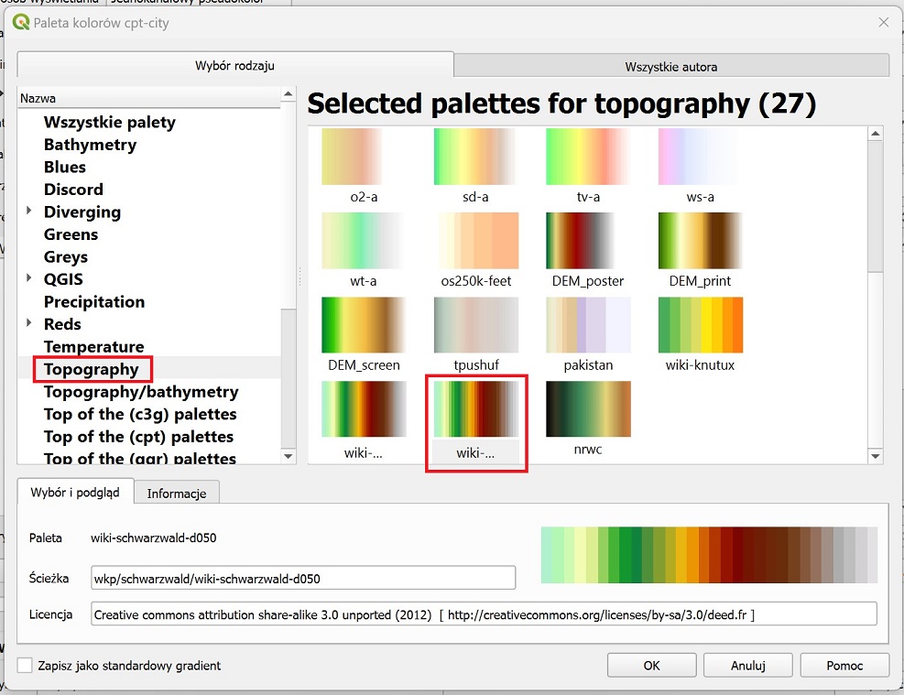The height and width of the screenshot is (695, 904).
Task: Click the QGIS logo in title bar
Action: (21, 23)
